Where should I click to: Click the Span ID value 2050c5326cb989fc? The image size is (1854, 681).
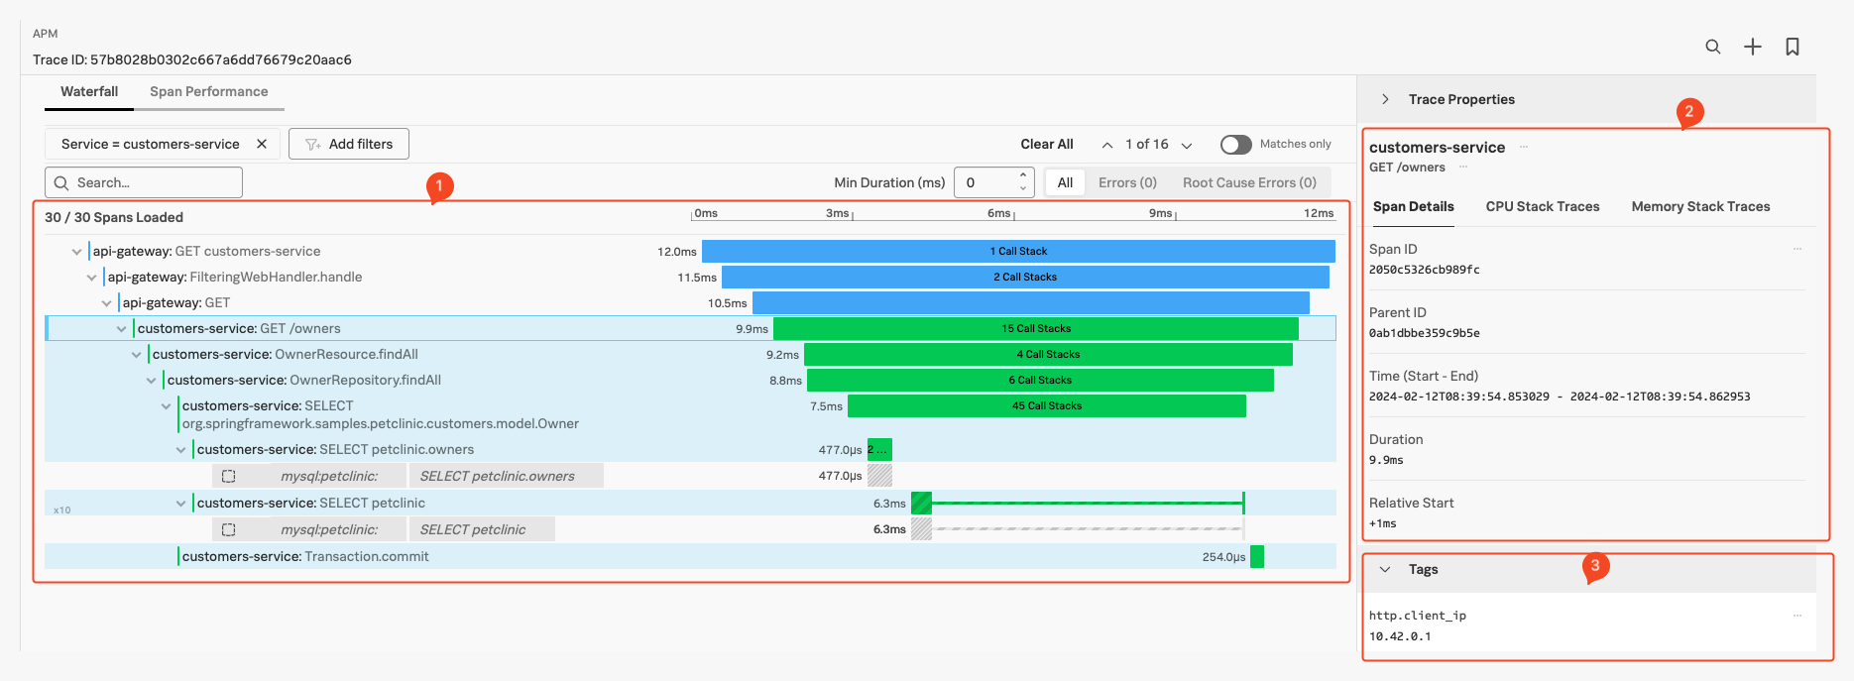[1425, 270]
